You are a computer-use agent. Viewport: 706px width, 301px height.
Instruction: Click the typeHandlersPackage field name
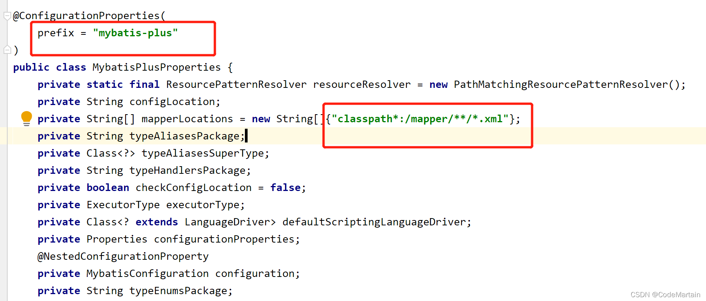[188, 170]
